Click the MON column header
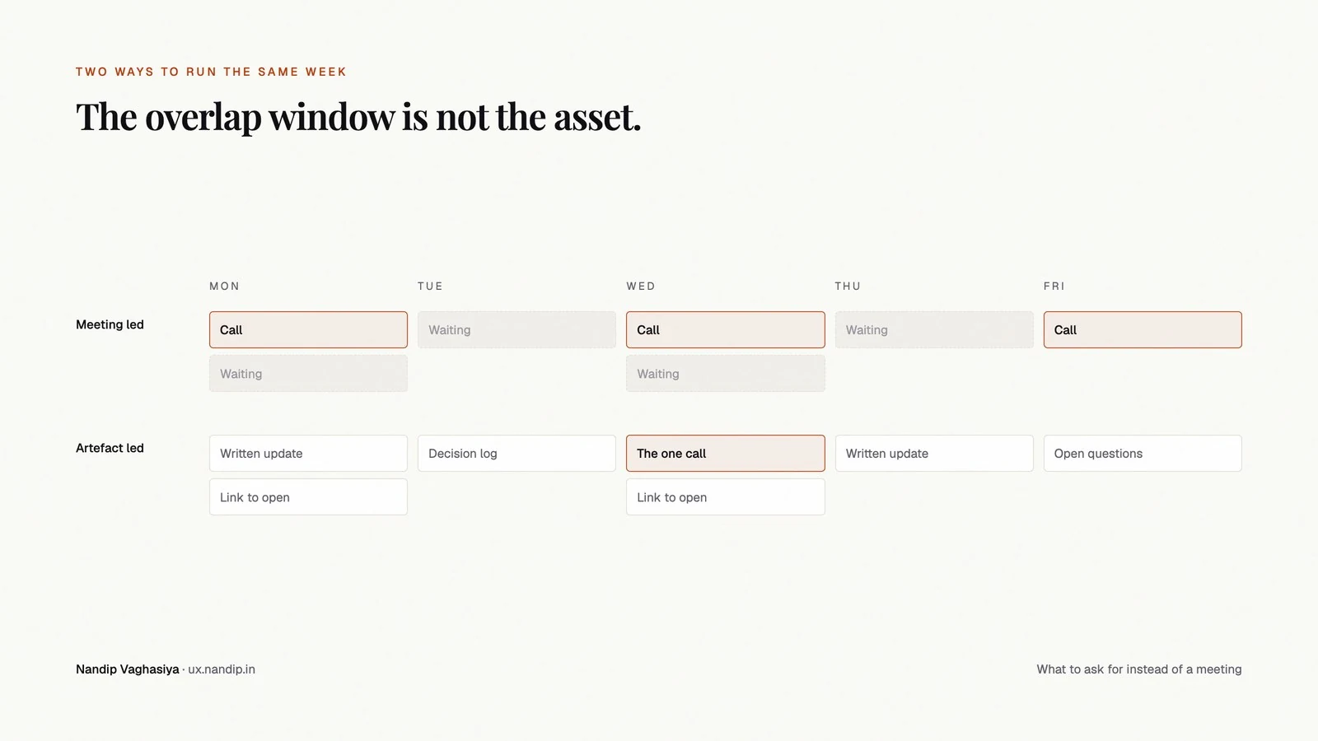The image size is (1318, 741). click(224, 287)
